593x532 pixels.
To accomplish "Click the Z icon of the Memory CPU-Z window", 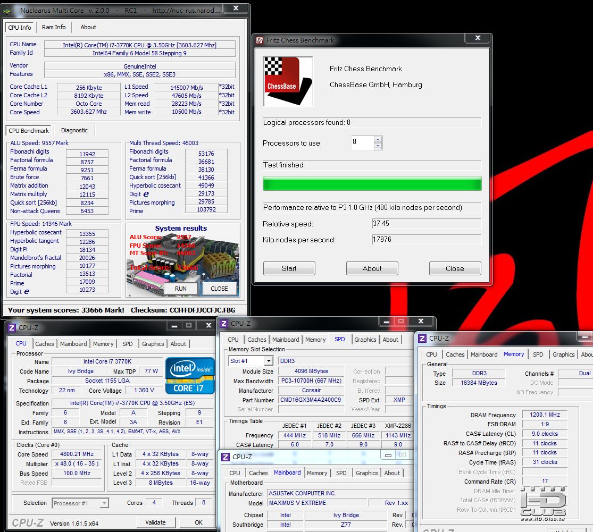I will coord(422,339).
